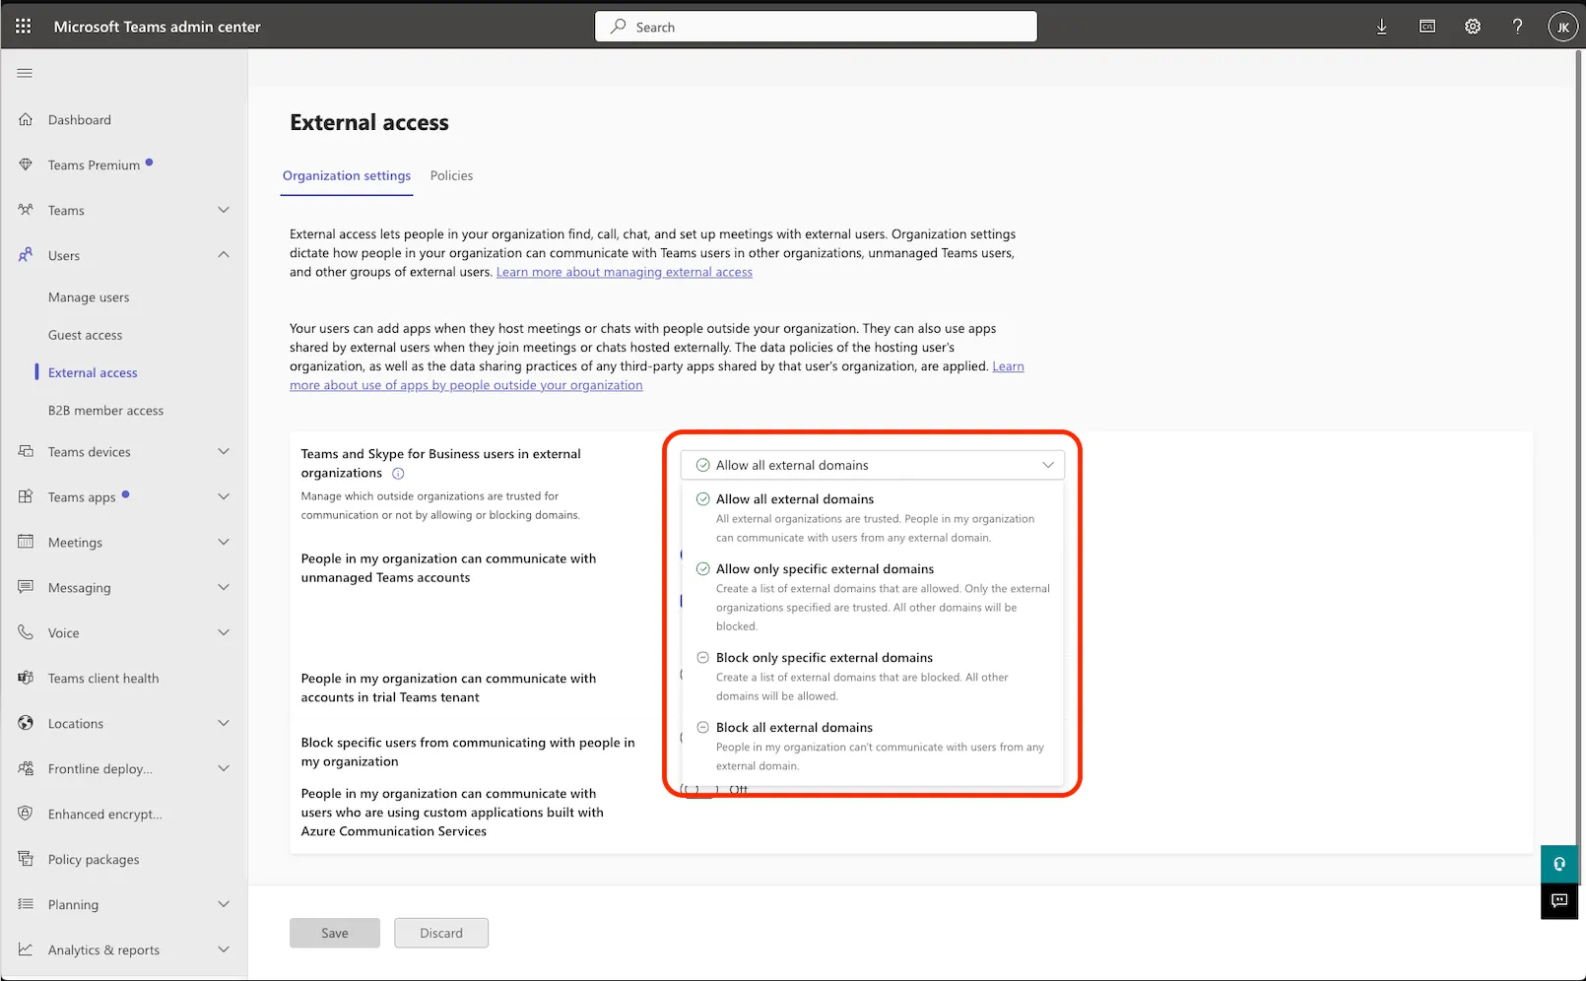
Task: Select Block only specific external domains option
Action: (872, 677)
